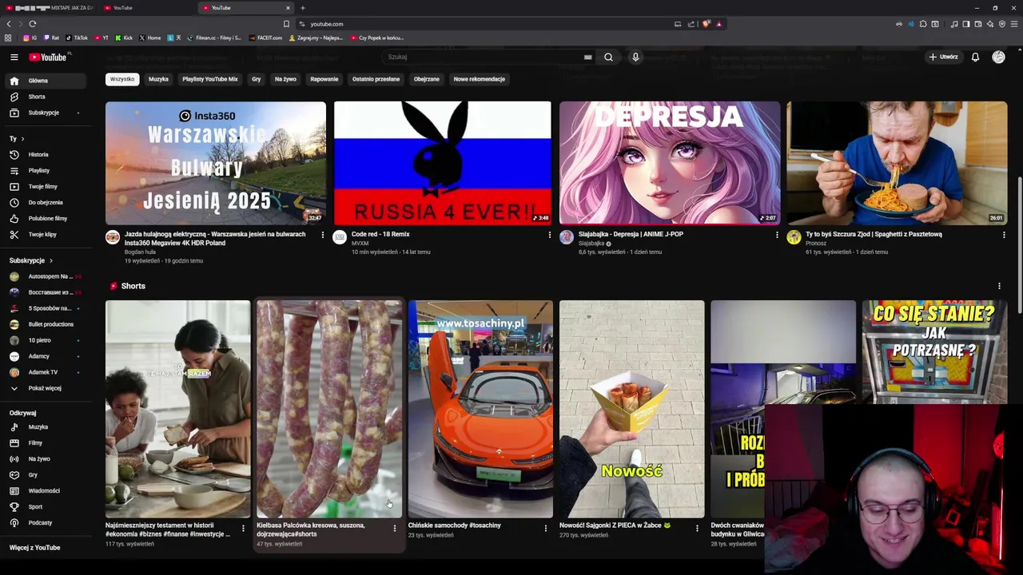Select the Rapowanie filter chip
Screen dimensions: 1023x575
(x=324, y=79)
